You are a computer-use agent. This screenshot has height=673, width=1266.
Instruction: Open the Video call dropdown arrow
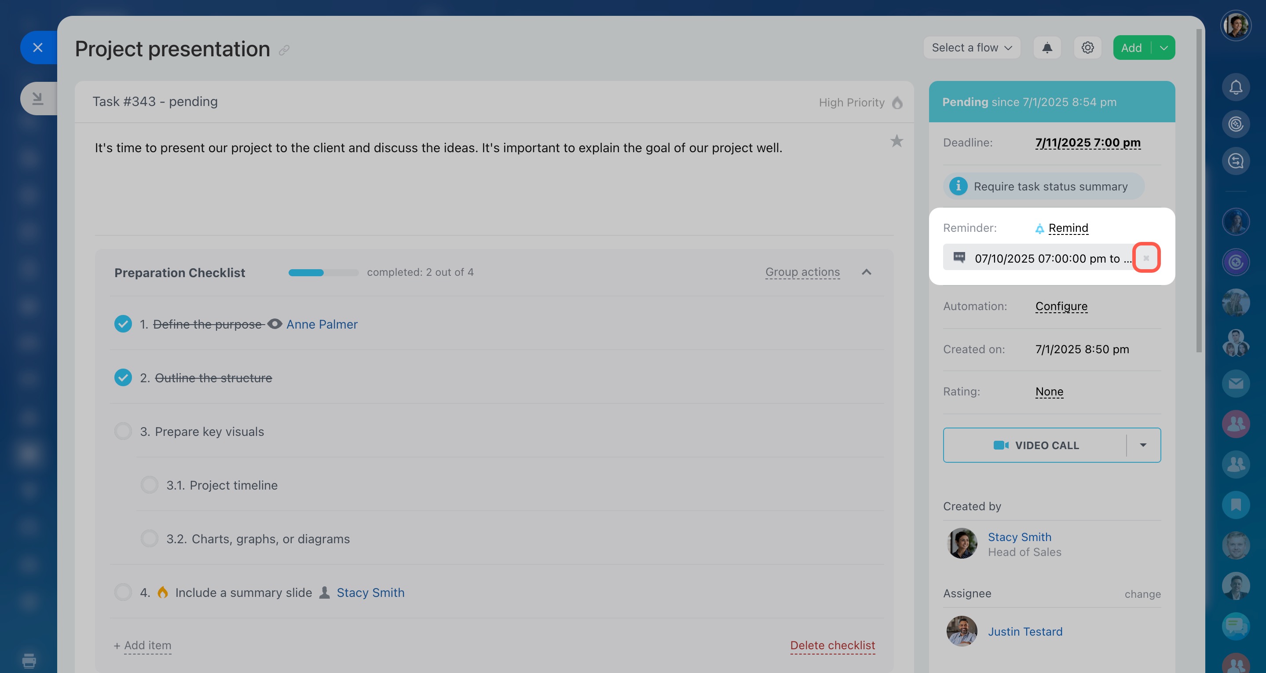pos(1143,445)
